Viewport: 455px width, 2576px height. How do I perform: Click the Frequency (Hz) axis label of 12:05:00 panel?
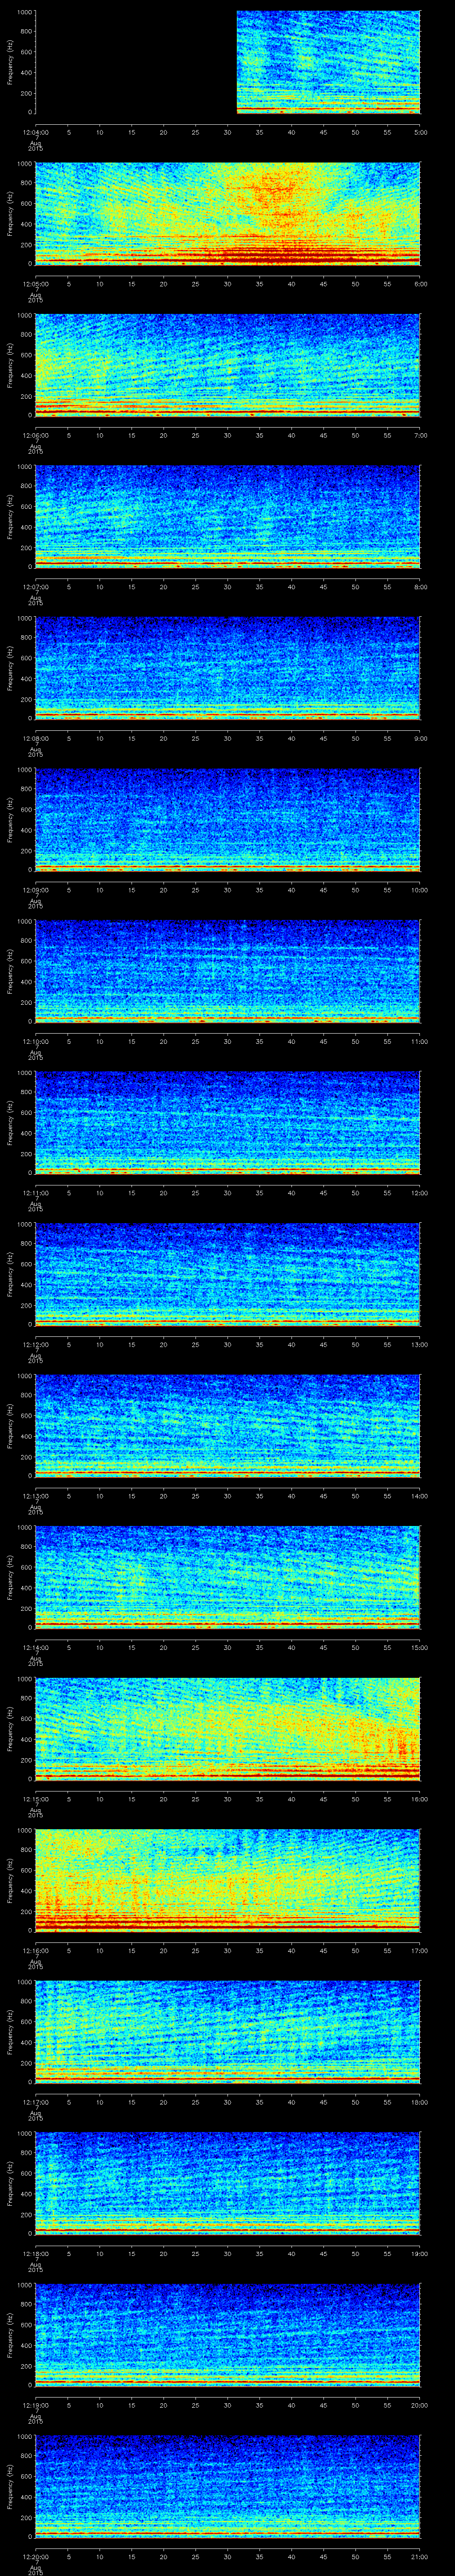tap(10, 214)
